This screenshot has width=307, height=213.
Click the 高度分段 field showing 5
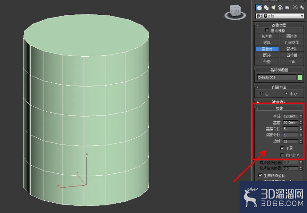pyautogui.click(x=291, y=129)
